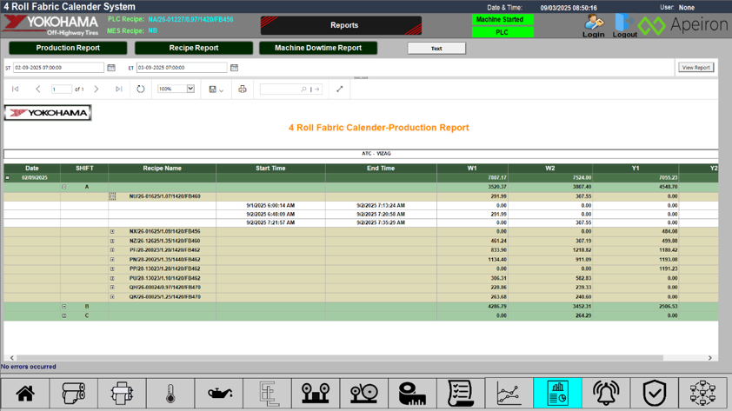Open the oil can lubrication screen
Image resolution: width=732 pixels, height=411 pixels.
coord(219,394)
